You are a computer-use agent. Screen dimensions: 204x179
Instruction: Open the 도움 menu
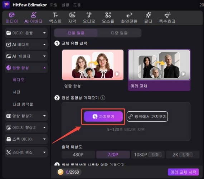click(x=77, y=5)
